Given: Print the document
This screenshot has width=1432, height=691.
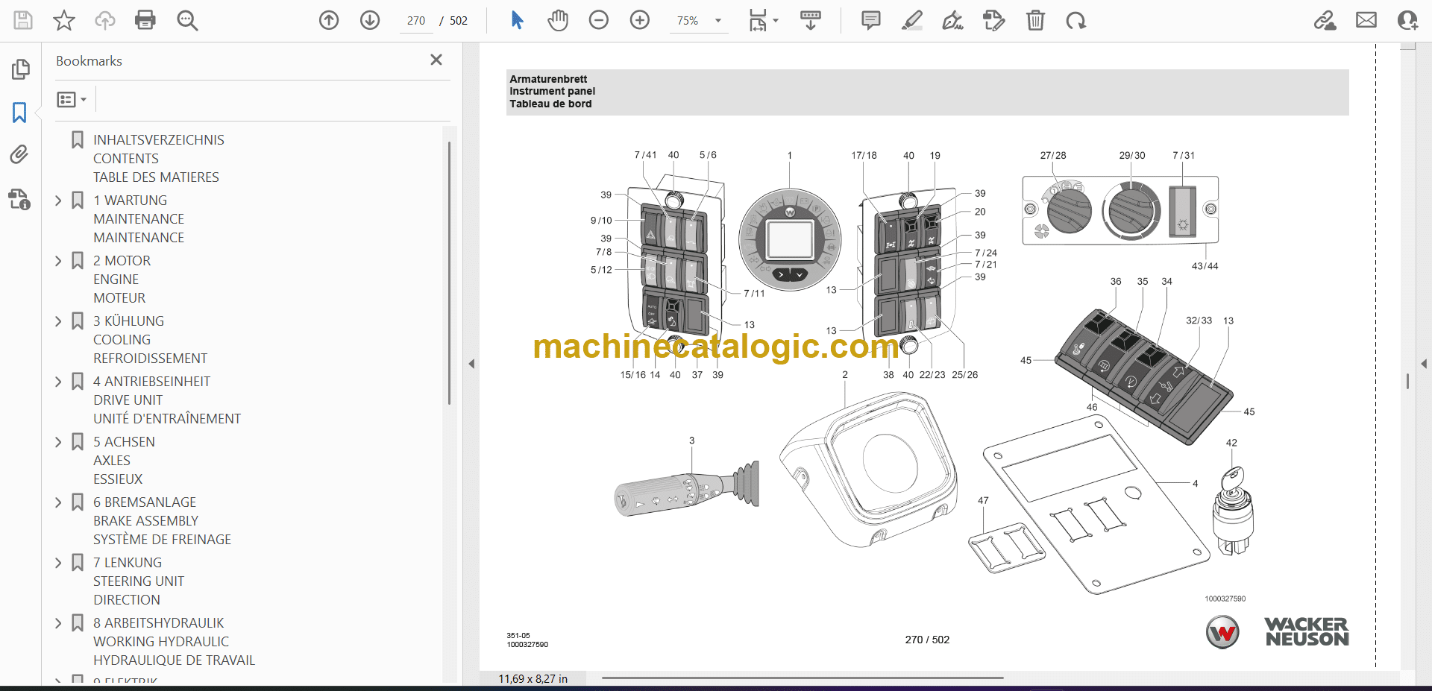Looking at the screenshot, I should coord(145,20).
